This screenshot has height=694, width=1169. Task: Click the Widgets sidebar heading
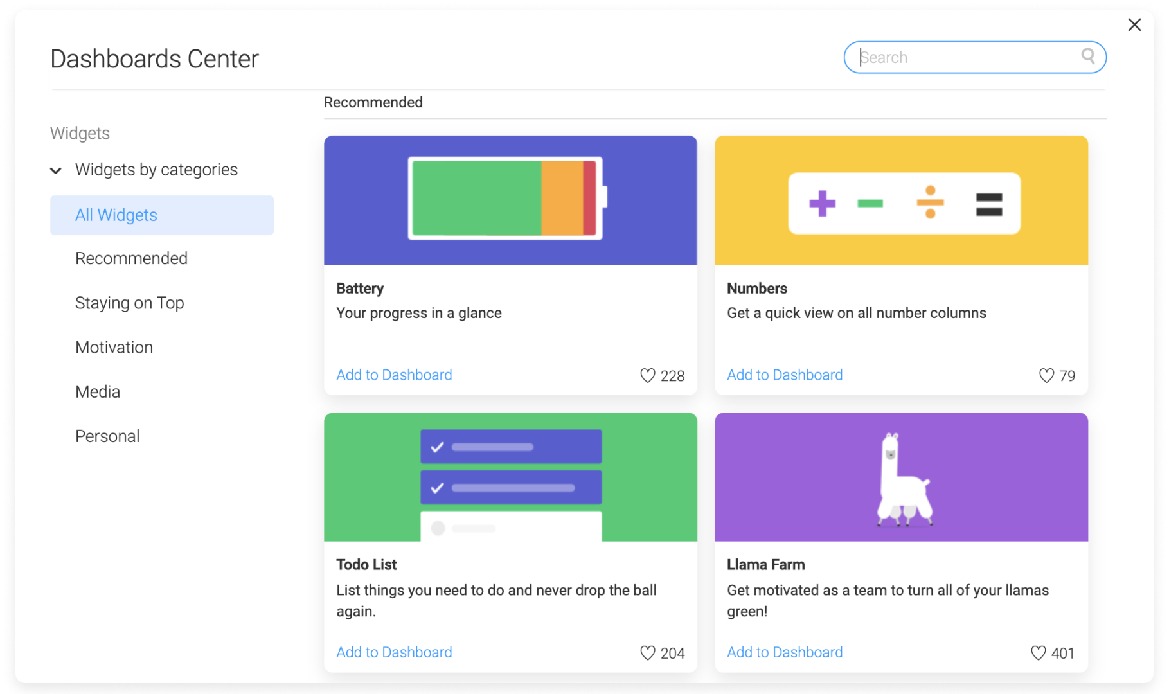coord(80,133)
